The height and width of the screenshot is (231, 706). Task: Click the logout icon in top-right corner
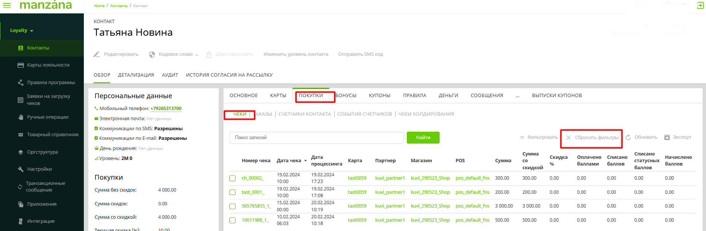tap(700, 6)
